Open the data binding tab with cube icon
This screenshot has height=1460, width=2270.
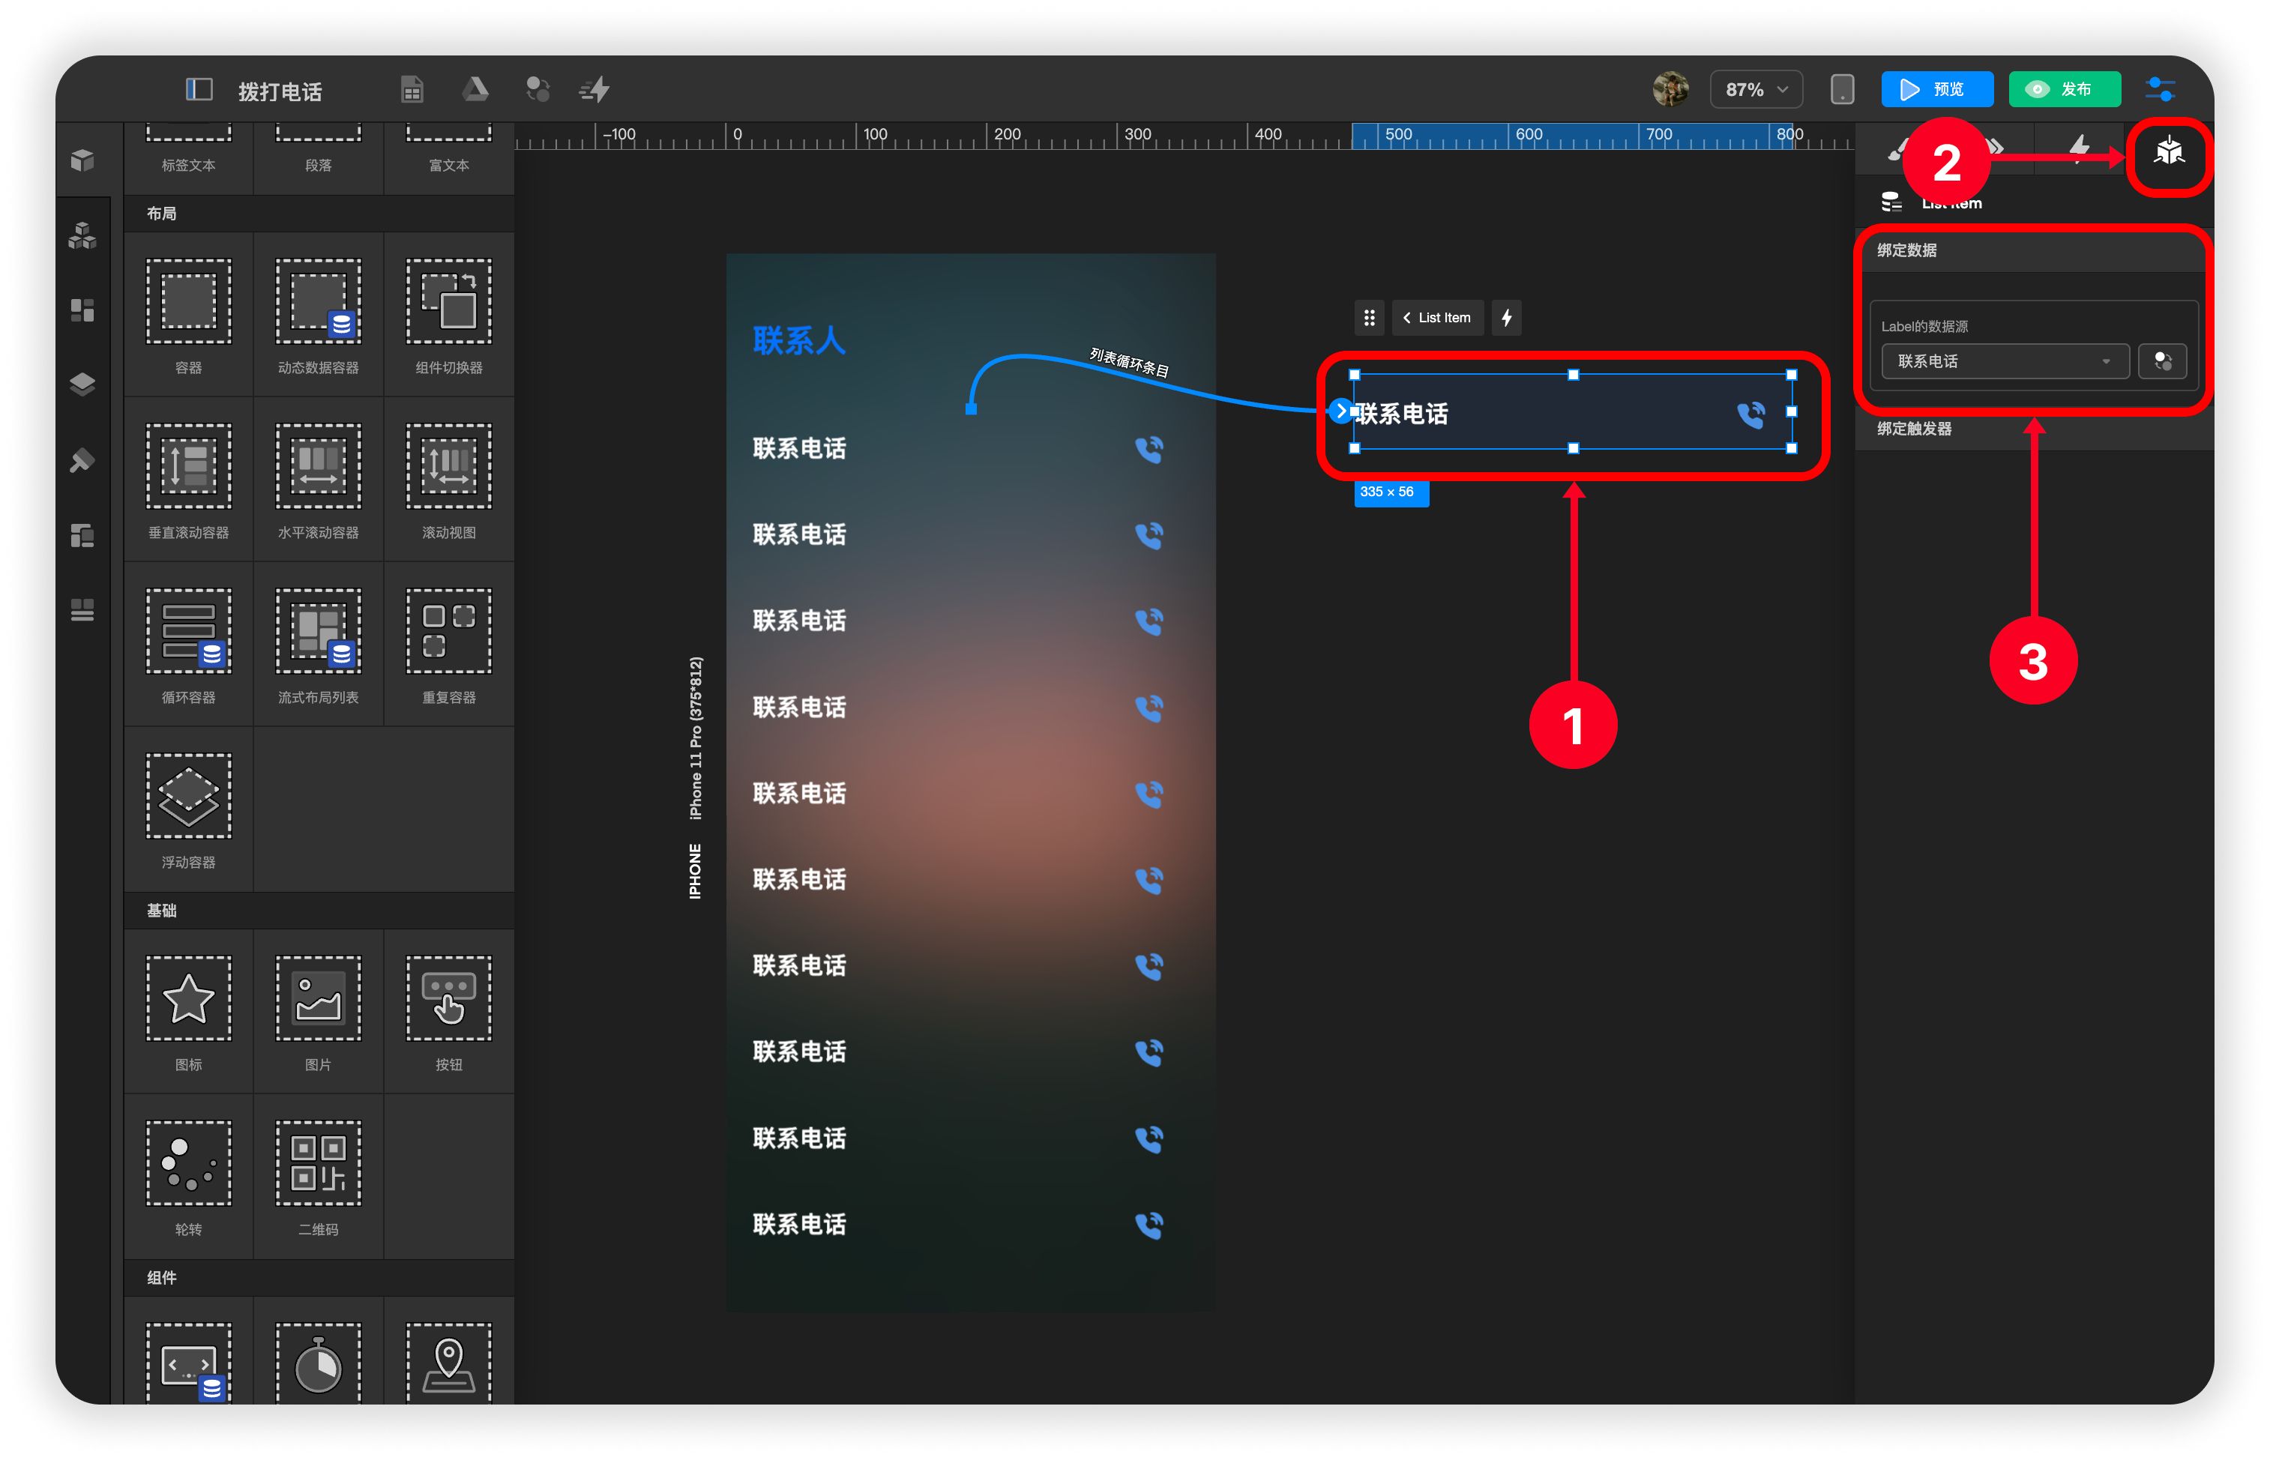coord(2169,151)
